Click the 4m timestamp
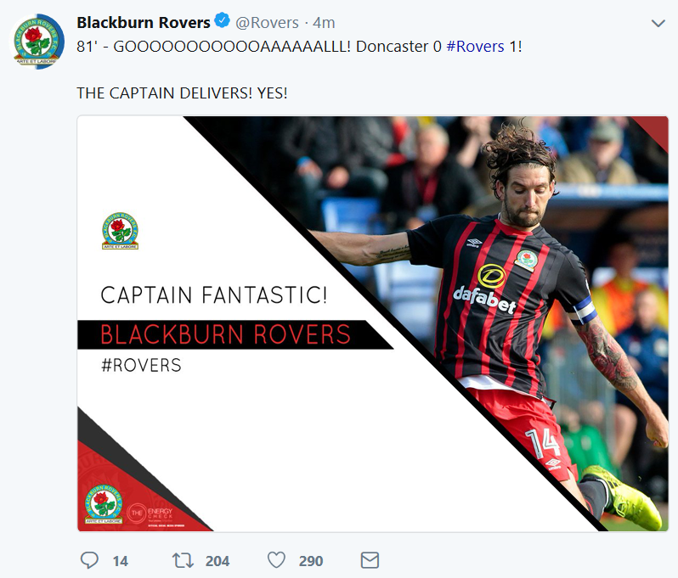 coord(324,22)
